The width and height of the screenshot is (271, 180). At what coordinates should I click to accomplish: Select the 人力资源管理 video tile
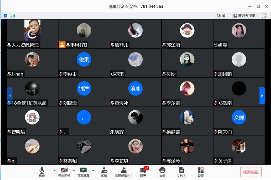[x=32, y=34]
